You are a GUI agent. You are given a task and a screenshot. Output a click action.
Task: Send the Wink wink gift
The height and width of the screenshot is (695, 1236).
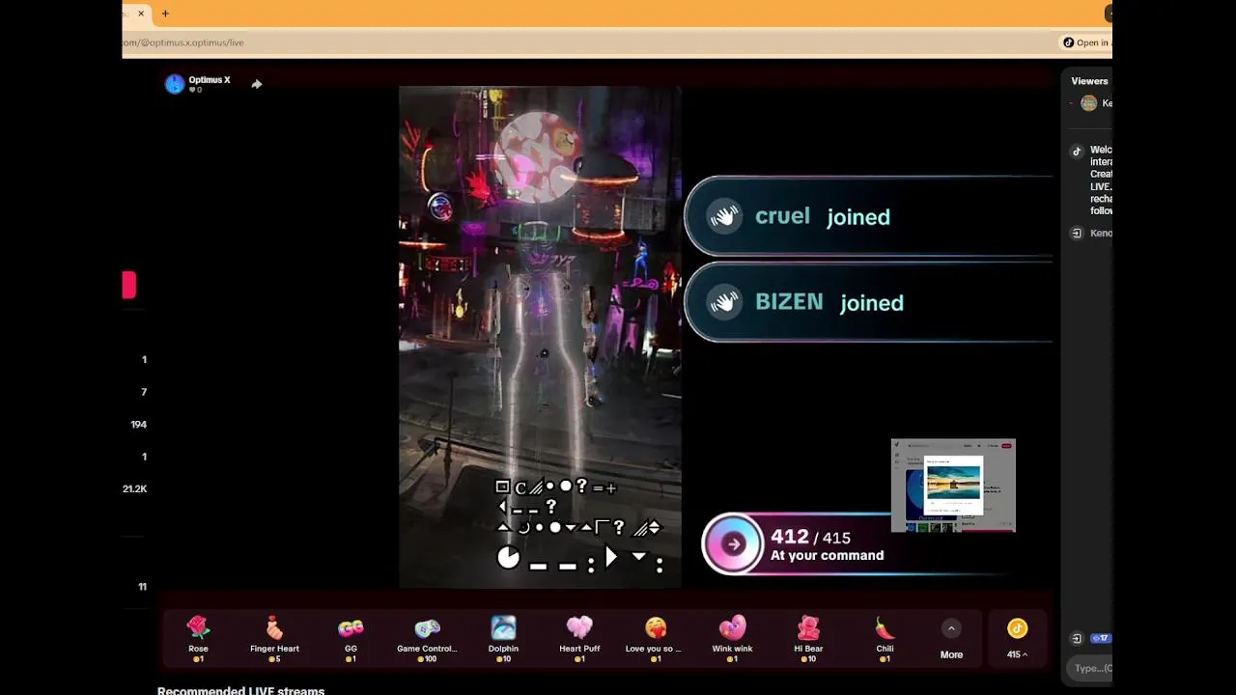pyautogui.click(x=732, y=638)
